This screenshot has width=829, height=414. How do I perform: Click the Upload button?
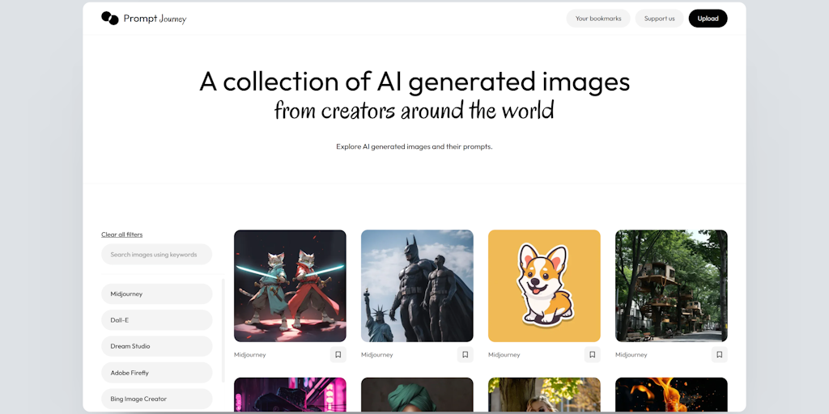(x=708, y=19)
